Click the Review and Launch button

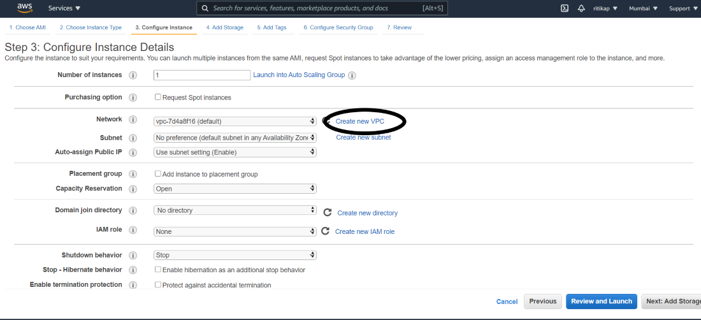point(601,302)
